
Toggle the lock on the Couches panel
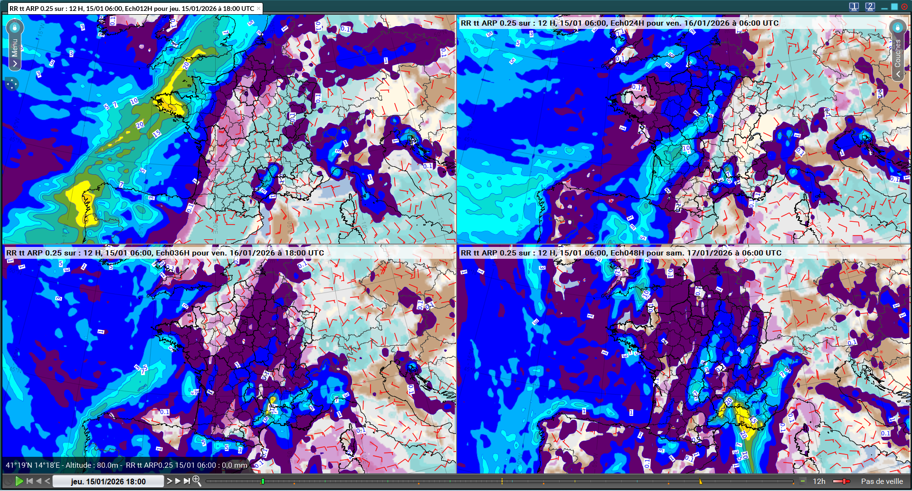(x=897, y=28)
